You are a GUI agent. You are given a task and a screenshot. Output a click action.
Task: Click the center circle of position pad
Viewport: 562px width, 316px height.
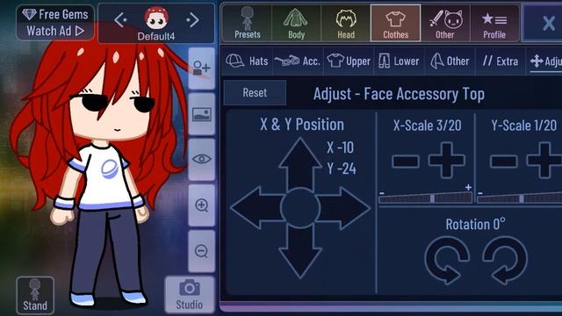click(x=300, y=208)
